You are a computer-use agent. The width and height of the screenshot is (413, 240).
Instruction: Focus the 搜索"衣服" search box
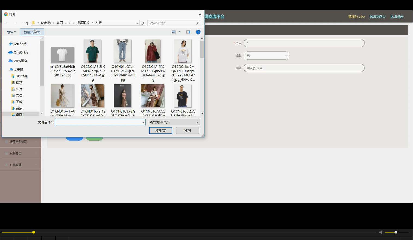[172, 23]
